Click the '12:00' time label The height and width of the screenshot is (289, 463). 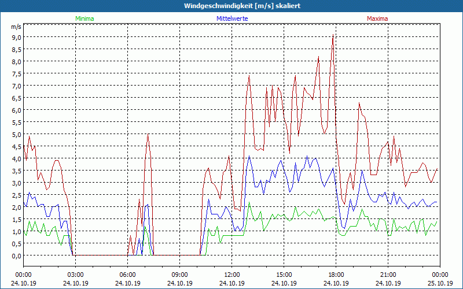pyautogui.click(x=232, y=275)
